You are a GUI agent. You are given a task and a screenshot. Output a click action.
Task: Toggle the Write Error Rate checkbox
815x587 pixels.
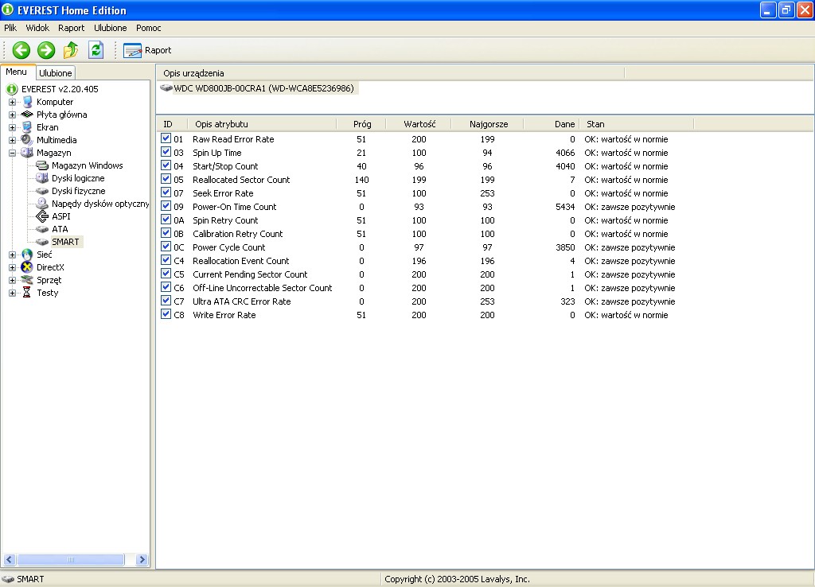tap(166, 313)
